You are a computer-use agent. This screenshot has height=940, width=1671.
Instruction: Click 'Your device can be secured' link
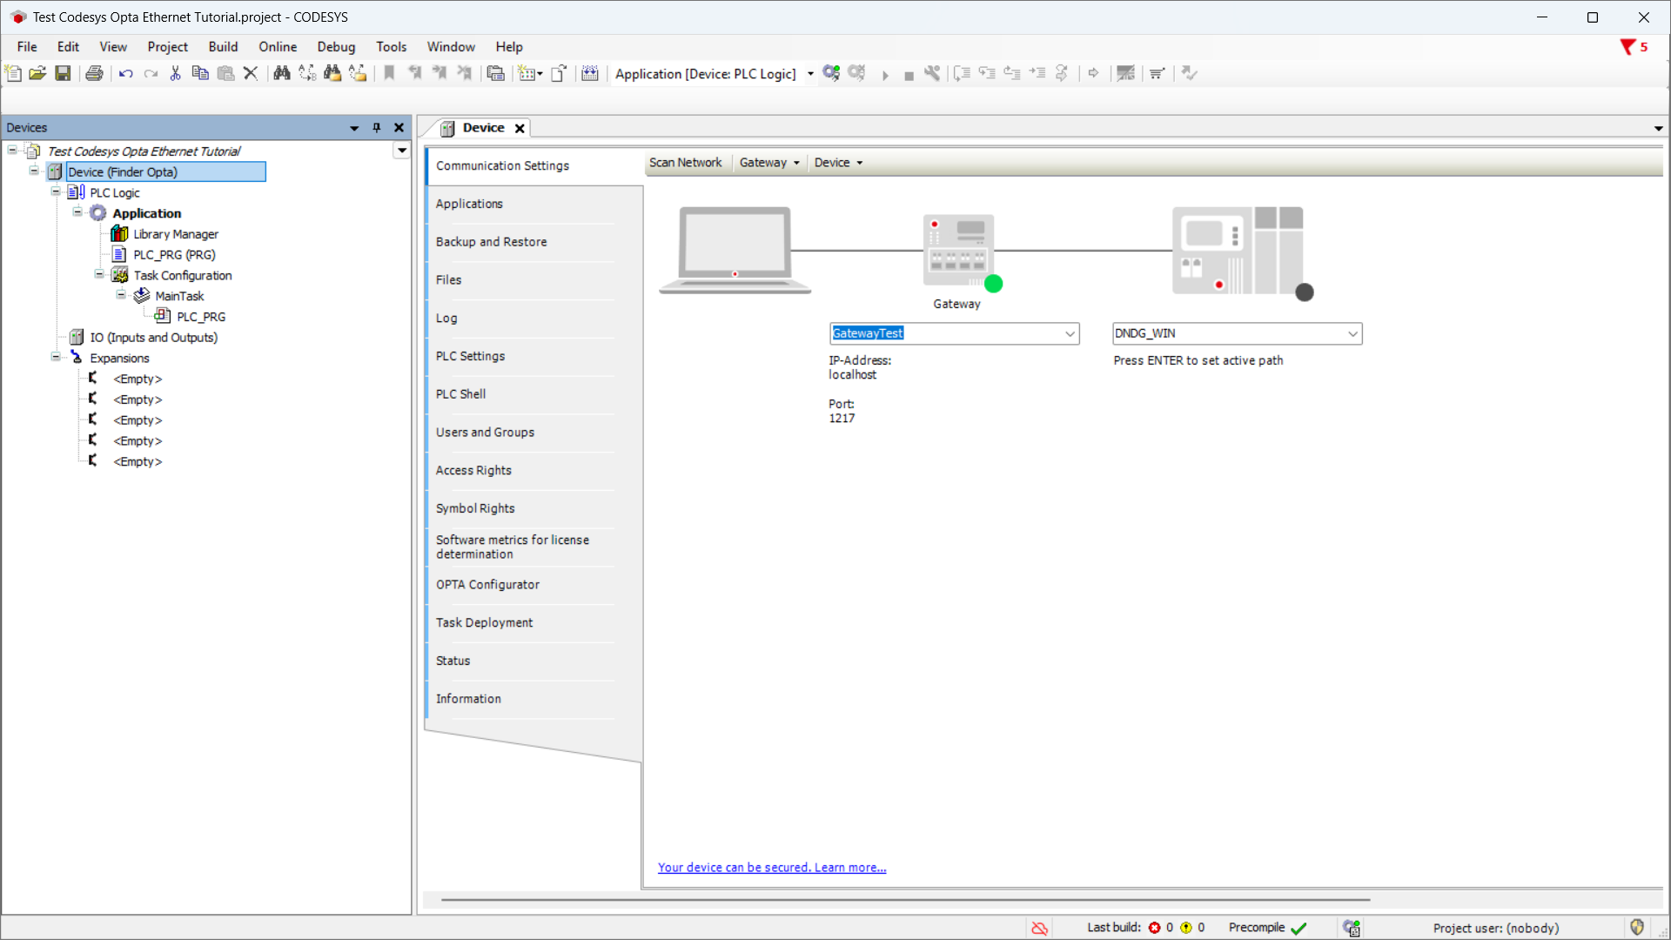tap(771, 868)
